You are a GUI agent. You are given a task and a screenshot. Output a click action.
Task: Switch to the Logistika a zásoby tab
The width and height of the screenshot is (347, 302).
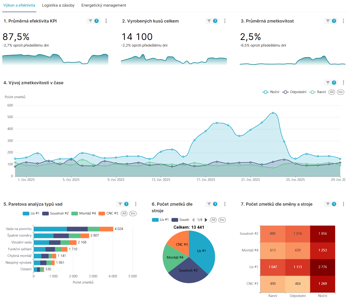58,5
